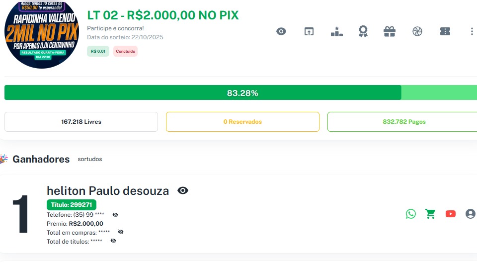
Task: Click eye icon beside heliton Paulo desouza
Action: (183, 191)
